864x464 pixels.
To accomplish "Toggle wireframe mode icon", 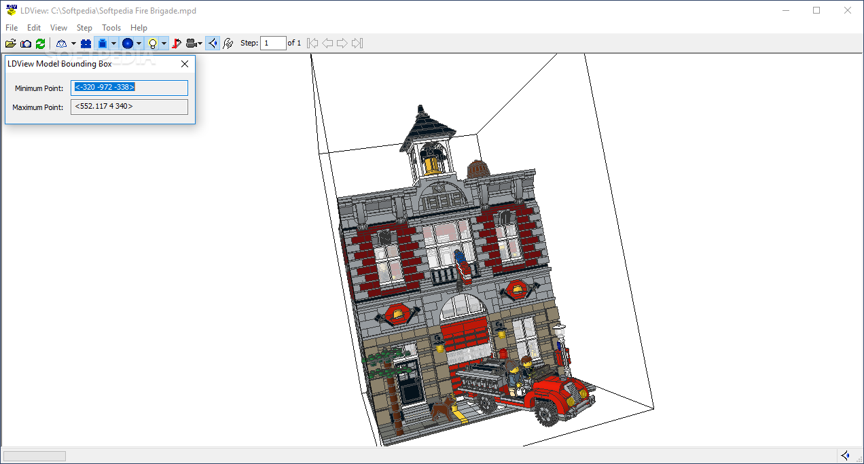I will coord(61,43).
